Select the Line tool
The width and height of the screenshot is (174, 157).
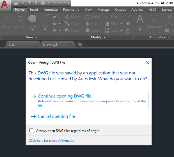click(6, 21)
